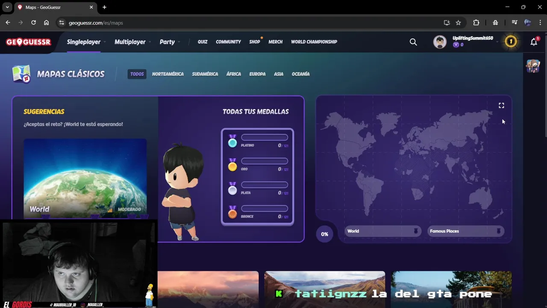Reload the page
Screen dimensions: 547x308
[33, 23]
